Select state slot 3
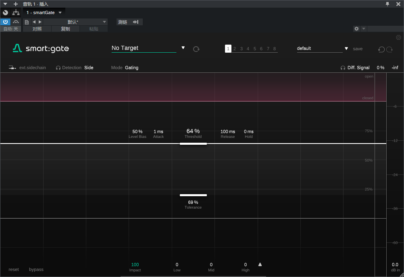 242,49
